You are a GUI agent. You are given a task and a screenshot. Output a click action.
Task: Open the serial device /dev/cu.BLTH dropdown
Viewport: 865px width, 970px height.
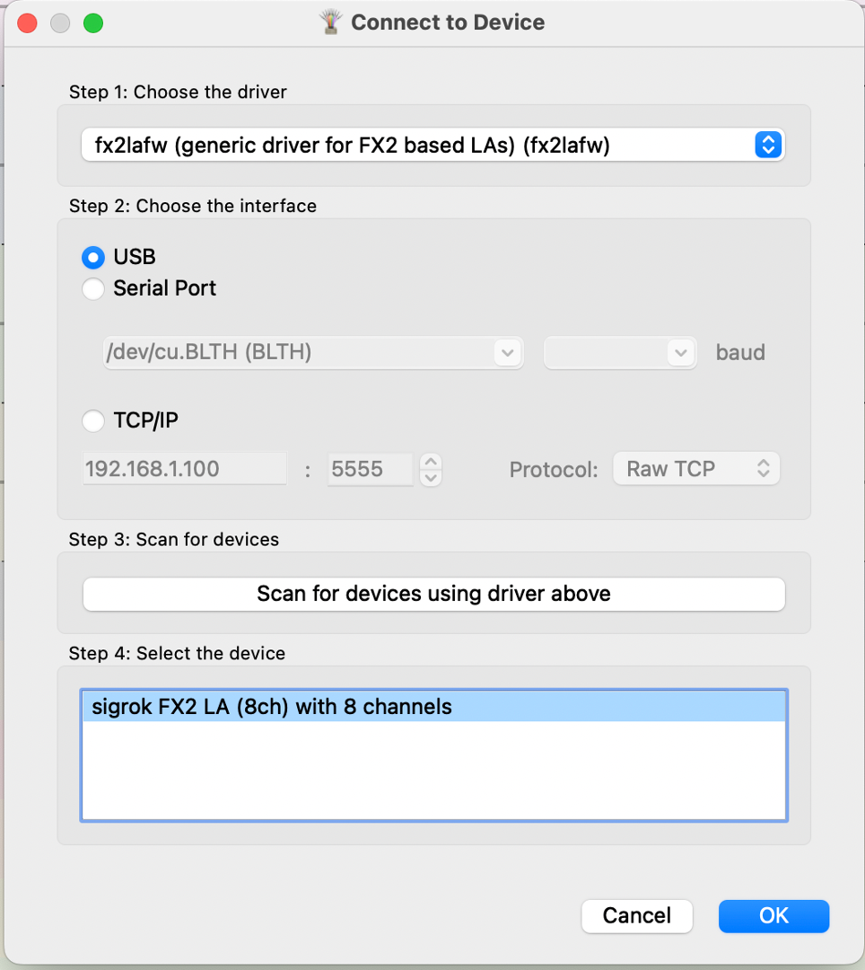[312, 353]
